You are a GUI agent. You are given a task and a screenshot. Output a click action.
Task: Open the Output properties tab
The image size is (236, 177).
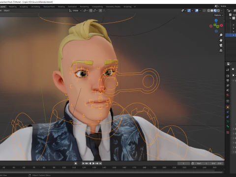pos(228,81)
